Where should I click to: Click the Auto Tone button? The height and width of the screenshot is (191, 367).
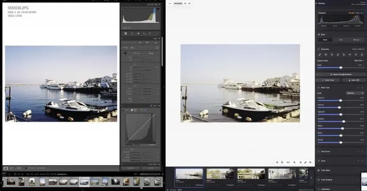point(328,80)
